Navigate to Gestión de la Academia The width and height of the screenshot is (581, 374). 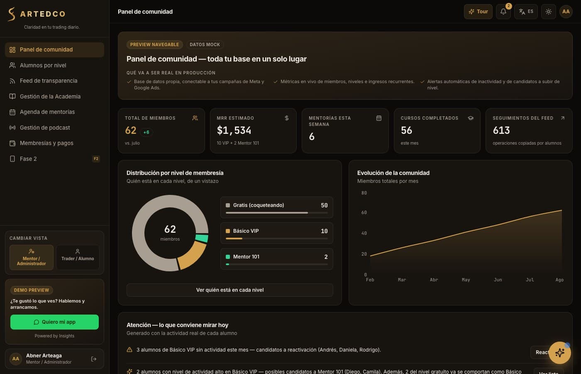coord(54,96)
